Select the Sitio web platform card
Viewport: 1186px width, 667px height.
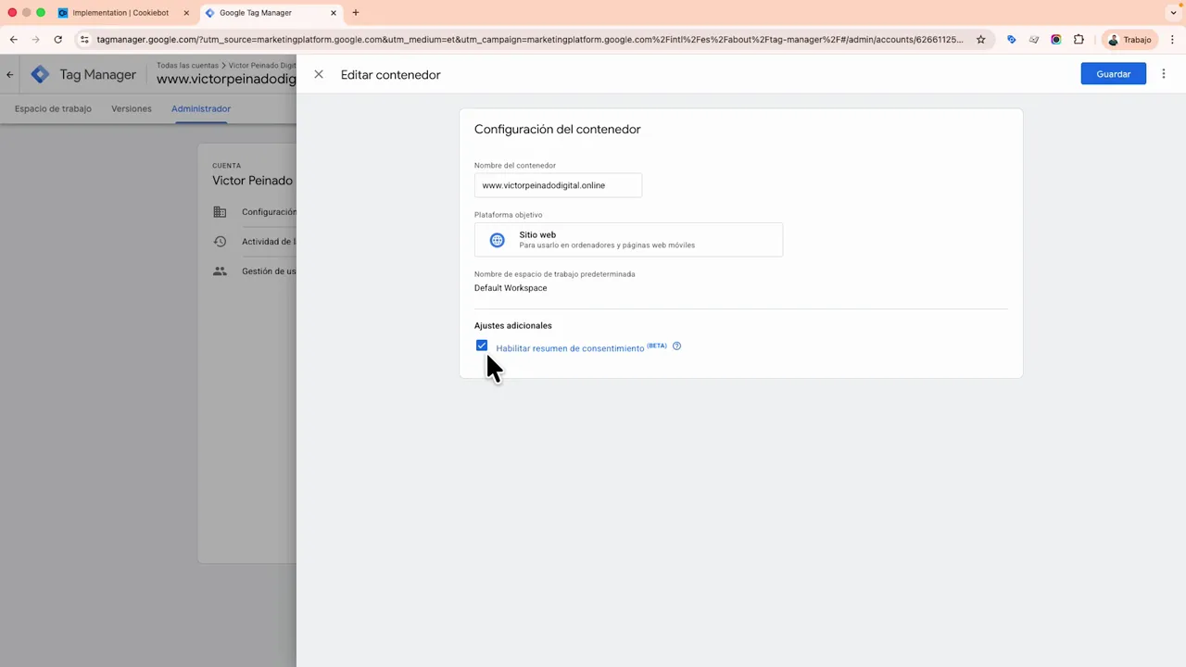628,240
